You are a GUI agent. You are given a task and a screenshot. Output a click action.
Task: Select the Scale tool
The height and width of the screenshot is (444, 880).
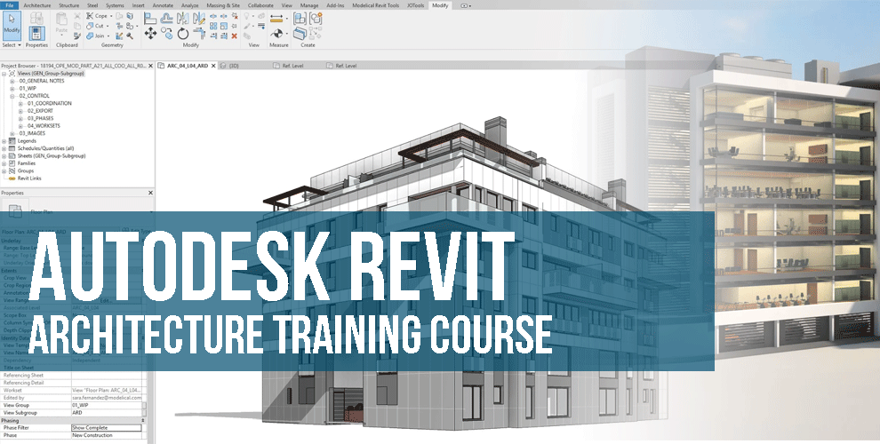point(224,26)
